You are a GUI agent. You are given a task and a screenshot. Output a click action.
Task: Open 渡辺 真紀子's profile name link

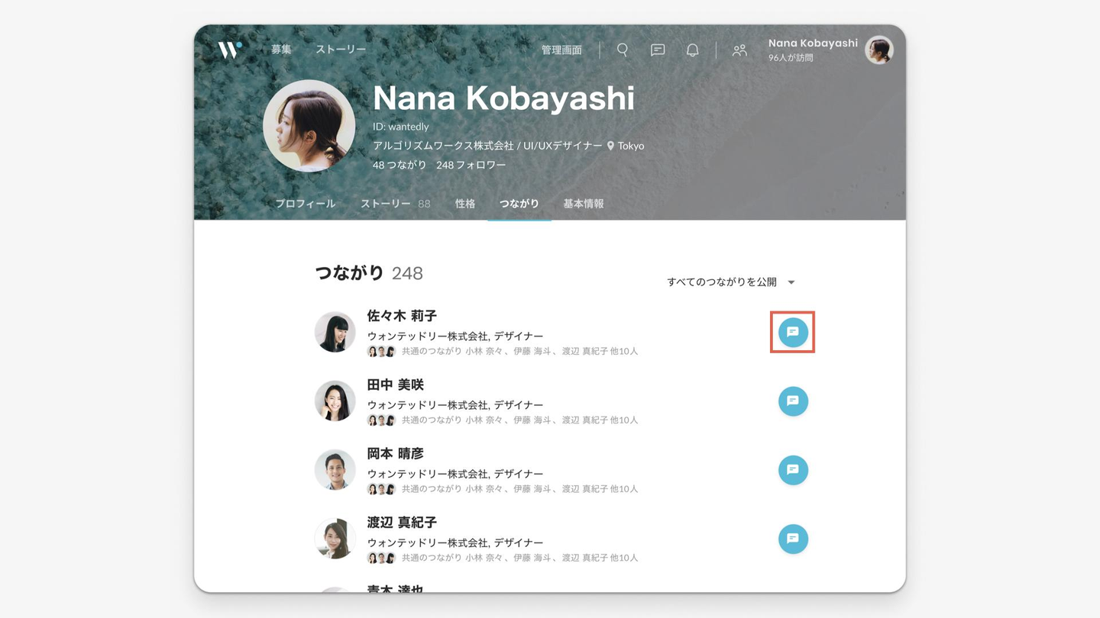point(402,523)
